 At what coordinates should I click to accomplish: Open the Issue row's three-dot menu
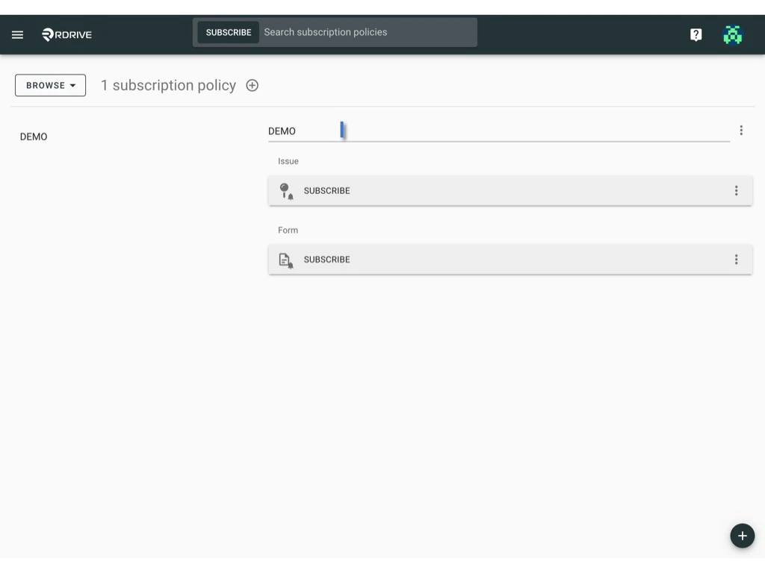[737, 190]
